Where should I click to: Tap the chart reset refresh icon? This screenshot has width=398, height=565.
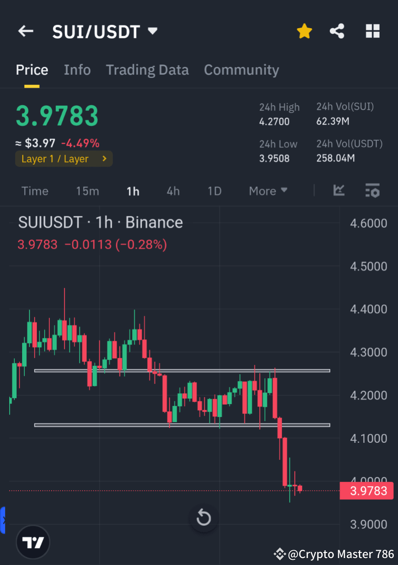point(203,518)
